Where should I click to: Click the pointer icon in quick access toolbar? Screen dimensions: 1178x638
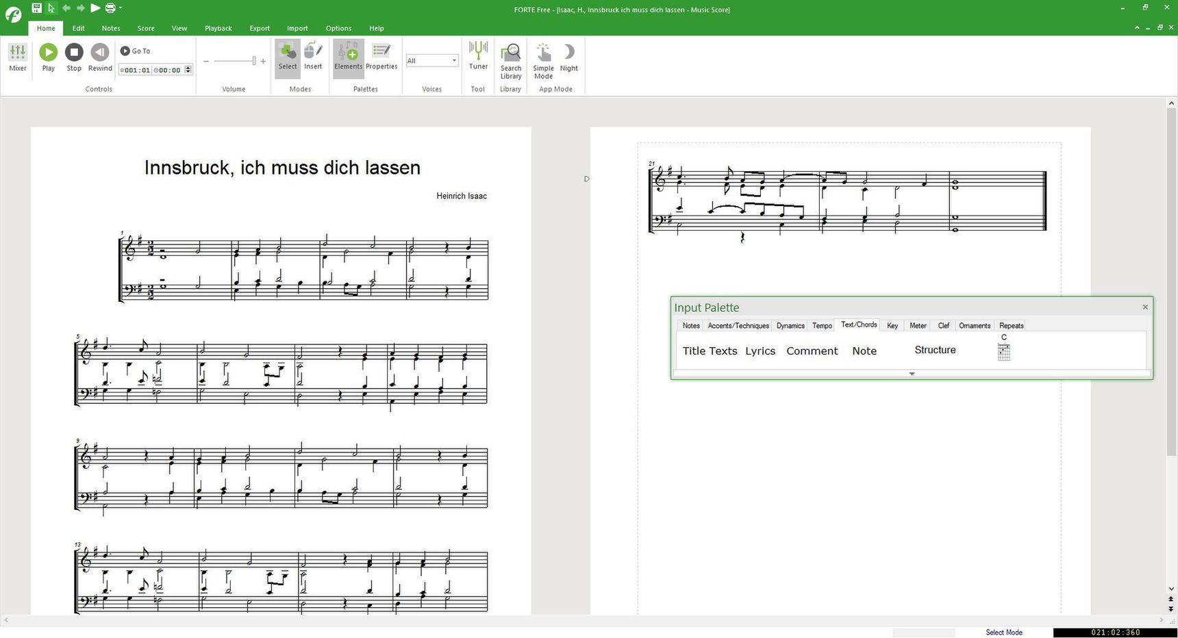(51, 8)
